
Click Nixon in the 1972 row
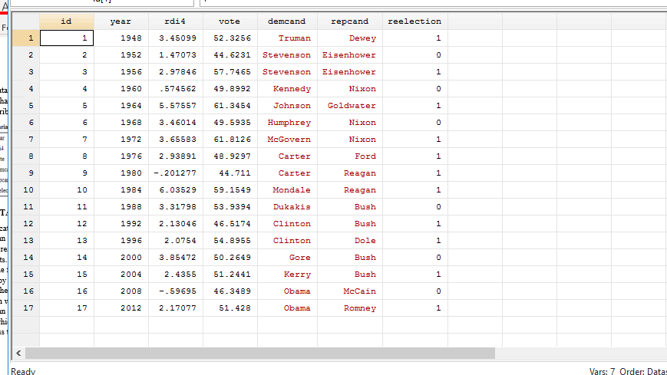click(350, 140)
